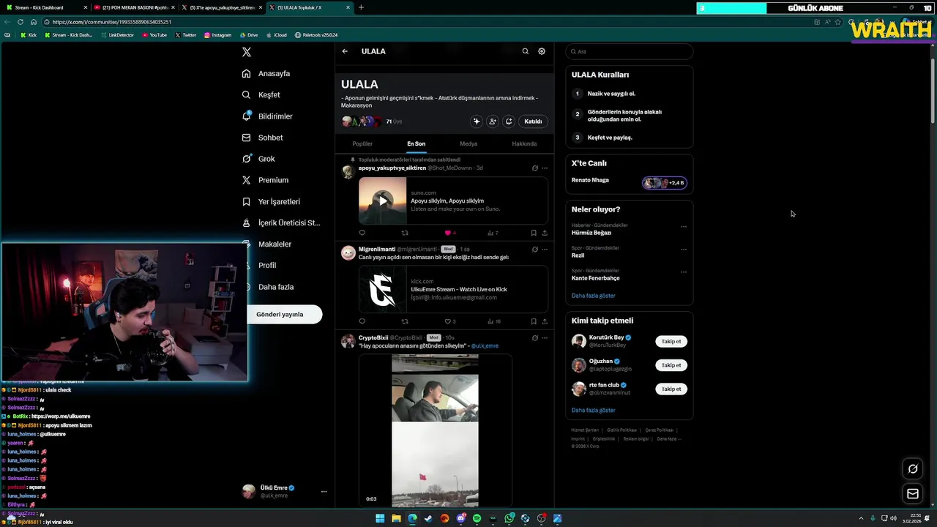Toggle like on the suno.com post

pos(450,233)
